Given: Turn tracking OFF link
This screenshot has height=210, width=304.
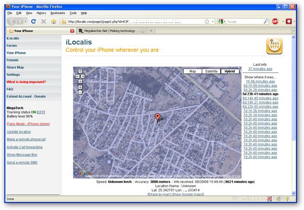Looking at the screenshot, I should click(x=41, y=112).
